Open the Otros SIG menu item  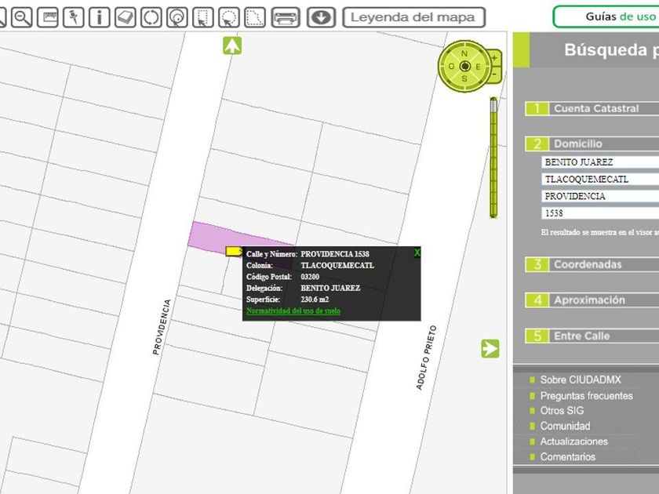(x=563, y=411)
